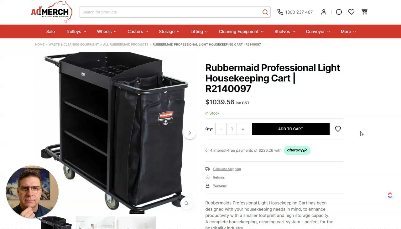Go to All Rubbermaid Products breadcrumb
401x229 pixels.
pyautogui.click(x=126, y=44)
